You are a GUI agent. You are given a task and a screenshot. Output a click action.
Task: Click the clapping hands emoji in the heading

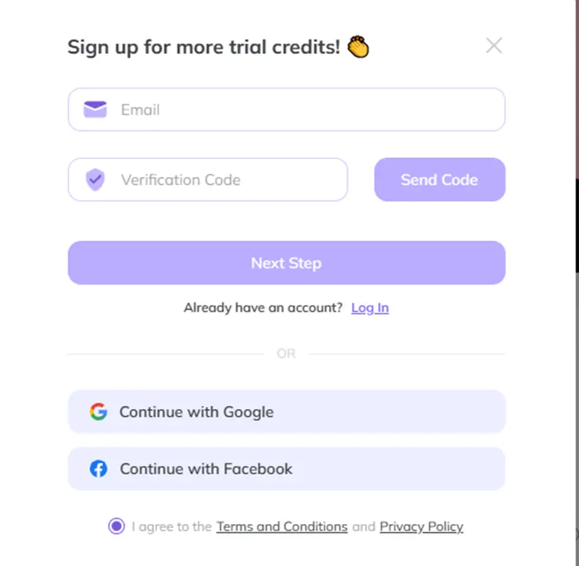click(x=358, y=47)
